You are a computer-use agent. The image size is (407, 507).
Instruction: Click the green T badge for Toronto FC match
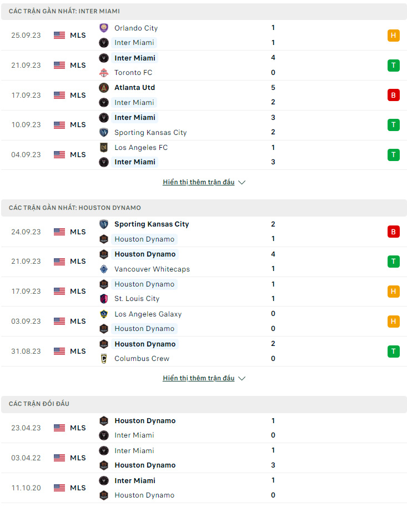[x=394, y=66]
